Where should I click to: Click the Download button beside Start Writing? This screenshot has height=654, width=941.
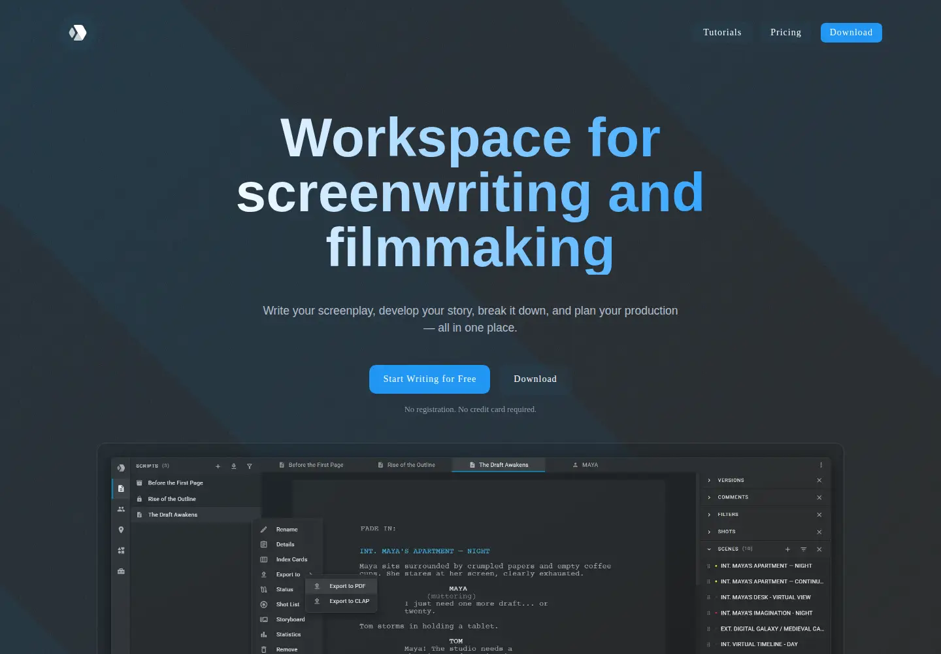(x=535, y=379)
